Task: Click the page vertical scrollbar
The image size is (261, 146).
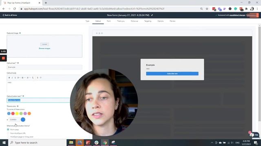Action: pyautogui.click(x=259, y=74)
